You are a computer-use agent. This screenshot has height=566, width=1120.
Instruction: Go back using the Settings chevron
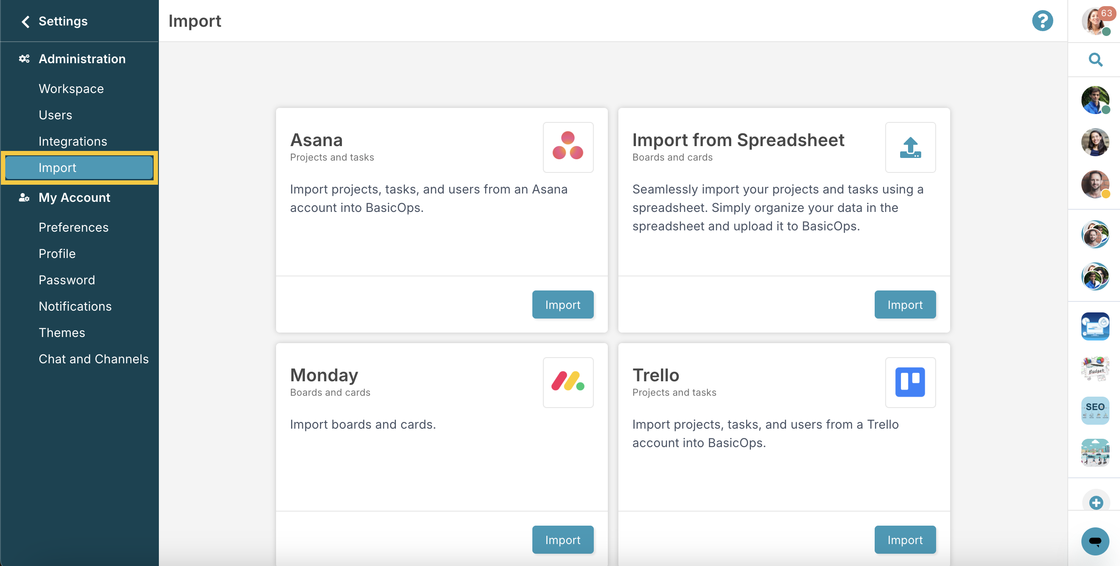[25, 21]
